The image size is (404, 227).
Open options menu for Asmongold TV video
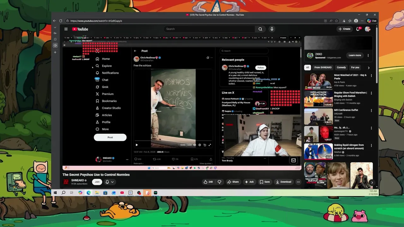(371, 128)
